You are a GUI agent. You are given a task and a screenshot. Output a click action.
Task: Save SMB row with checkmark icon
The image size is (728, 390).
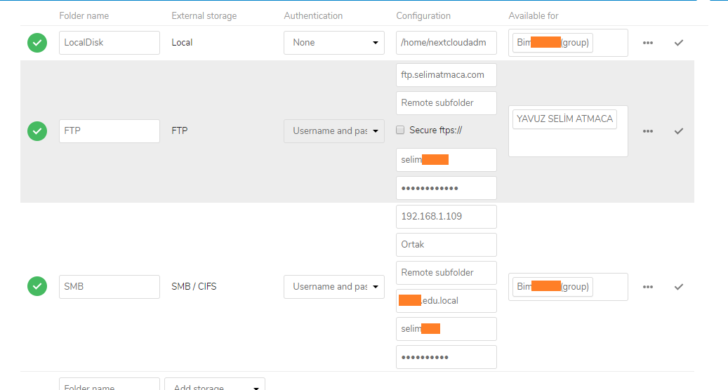point(678,287)
